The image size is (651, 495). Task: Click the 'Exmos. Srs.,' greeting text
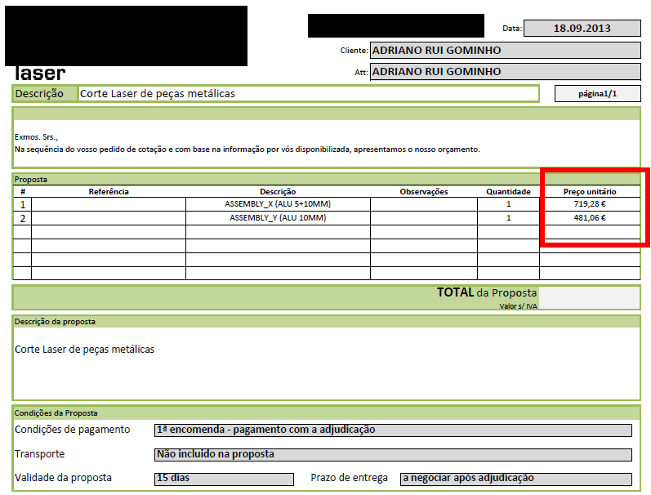36,137
